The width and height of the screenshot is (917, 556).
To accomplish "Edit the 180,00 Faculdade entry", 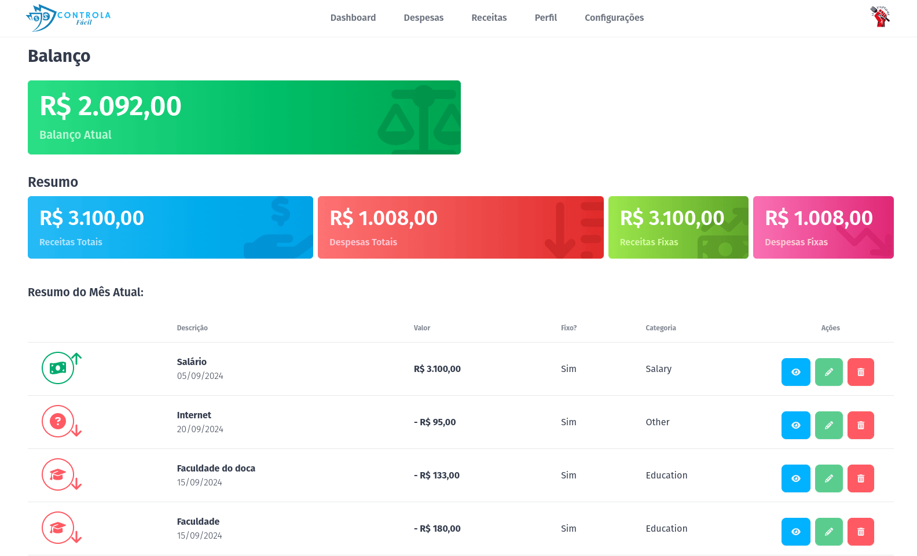I will [x=828, y=532].
